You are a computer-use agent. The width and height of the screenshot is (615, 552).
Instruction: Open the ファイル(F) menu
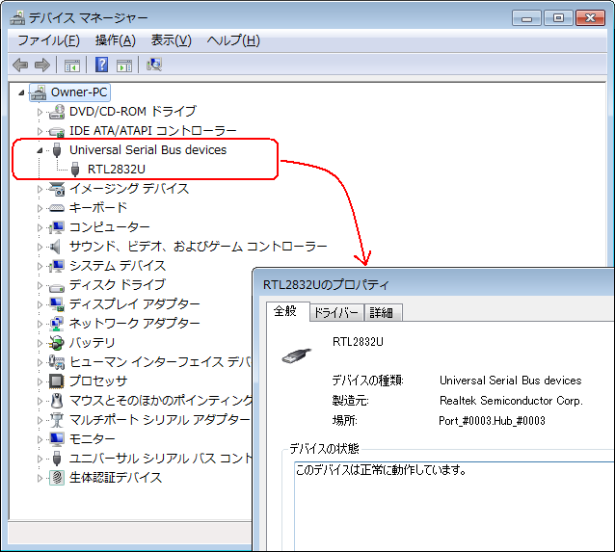[49, 40]
